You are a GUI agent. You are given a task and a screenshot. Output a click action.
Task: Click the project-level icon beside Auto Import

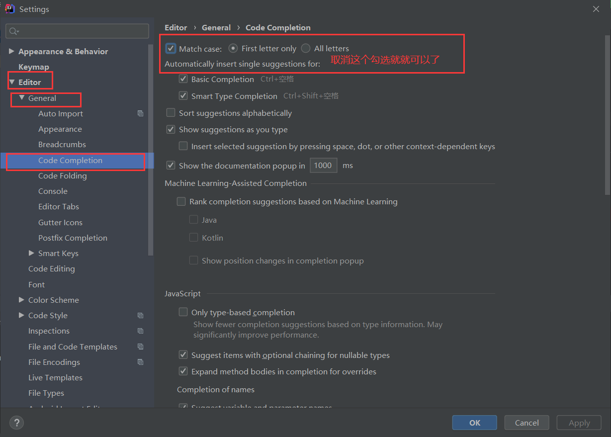click(140, 114)
